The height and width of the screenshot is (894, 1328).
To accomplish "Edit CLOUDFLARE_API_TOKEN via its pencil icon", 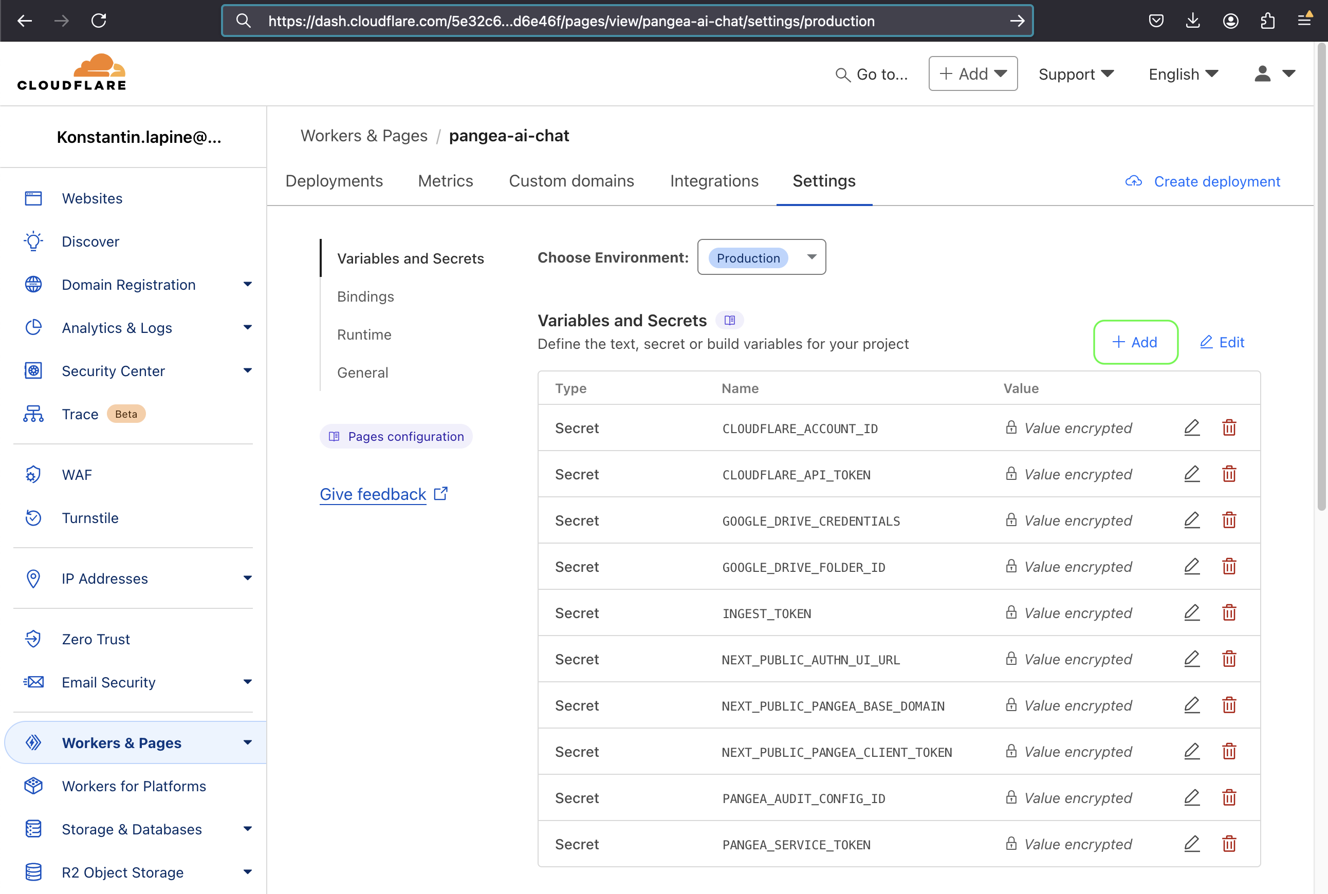I will tap(1192, 474).
